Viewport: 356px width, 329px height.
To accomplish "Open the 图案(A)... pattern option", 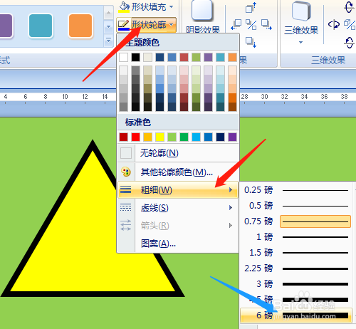I will (x=178, y=244).
